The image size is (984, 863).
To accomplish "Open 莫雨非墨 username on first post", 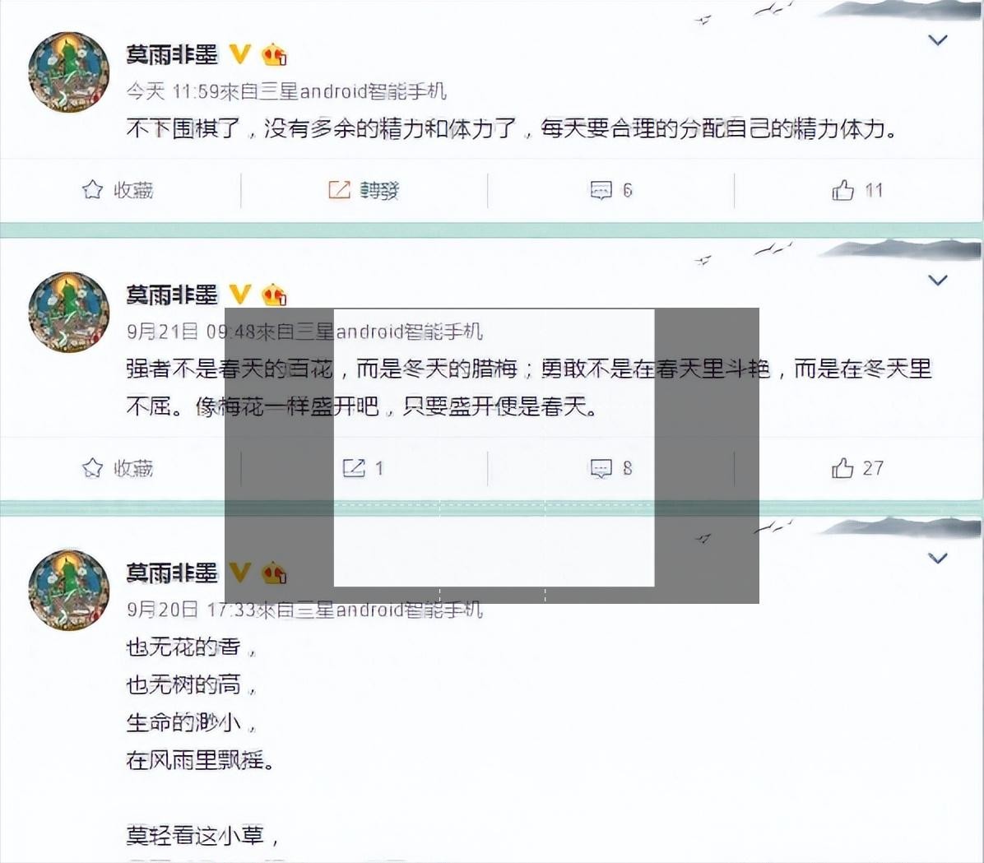I will (x=172, y=54).
